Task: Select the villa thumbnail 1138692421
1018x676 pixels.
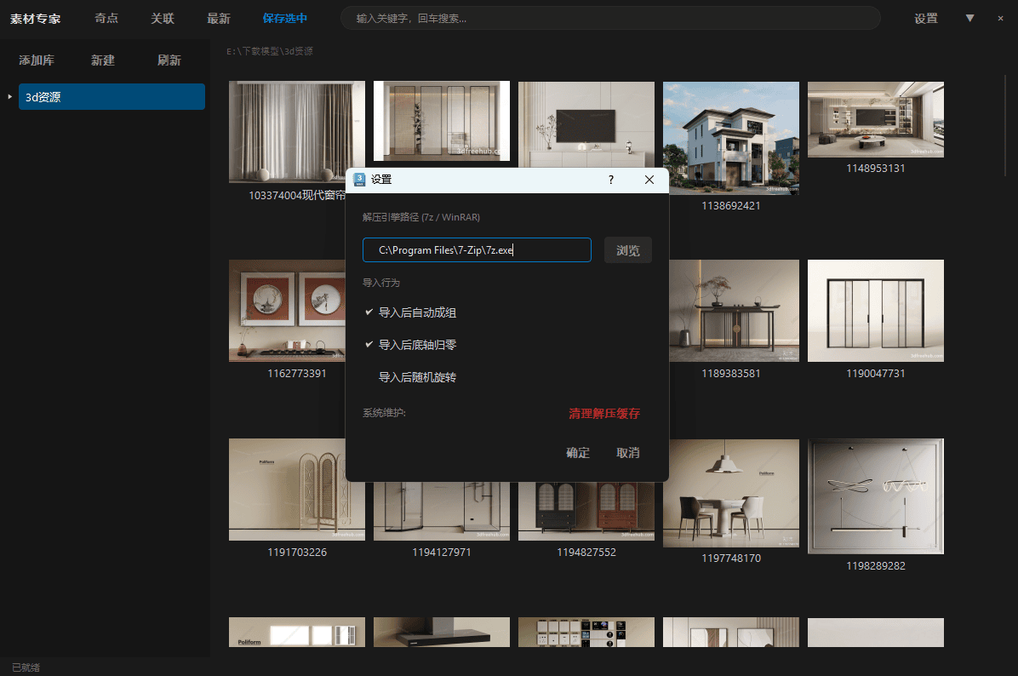Action: click(730, 138)
